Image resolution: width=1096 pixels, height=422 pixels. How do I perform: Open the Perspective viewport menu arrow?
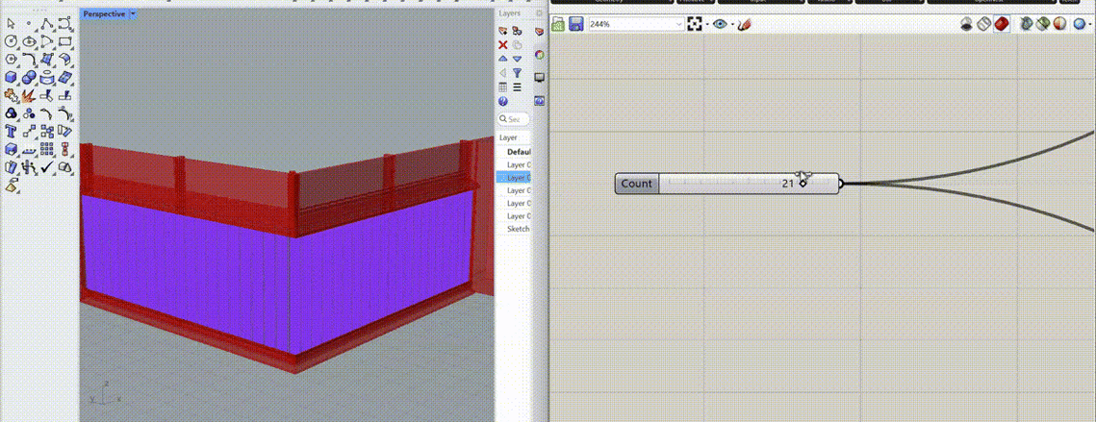pos(133,14)
